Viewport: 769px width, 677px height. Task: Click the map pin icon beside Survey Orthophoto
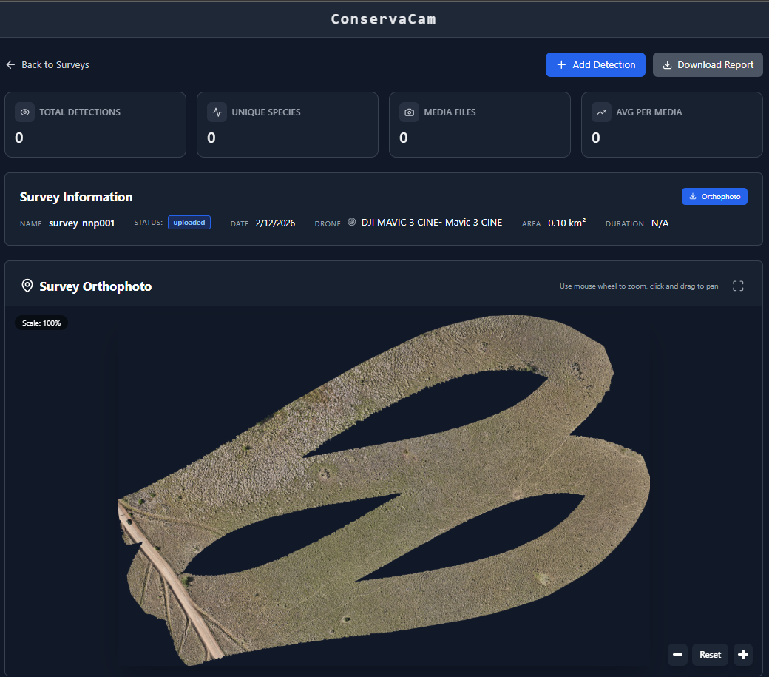(x=27, y=286)
